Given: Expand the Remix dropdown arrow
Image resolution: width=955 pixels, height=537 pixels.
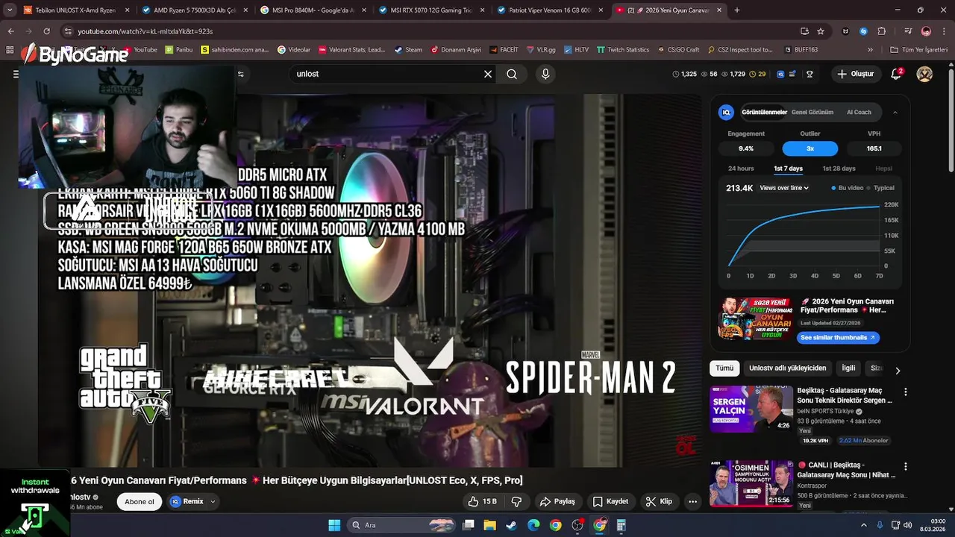Looking at the screenshot, I should pos(213,501).
